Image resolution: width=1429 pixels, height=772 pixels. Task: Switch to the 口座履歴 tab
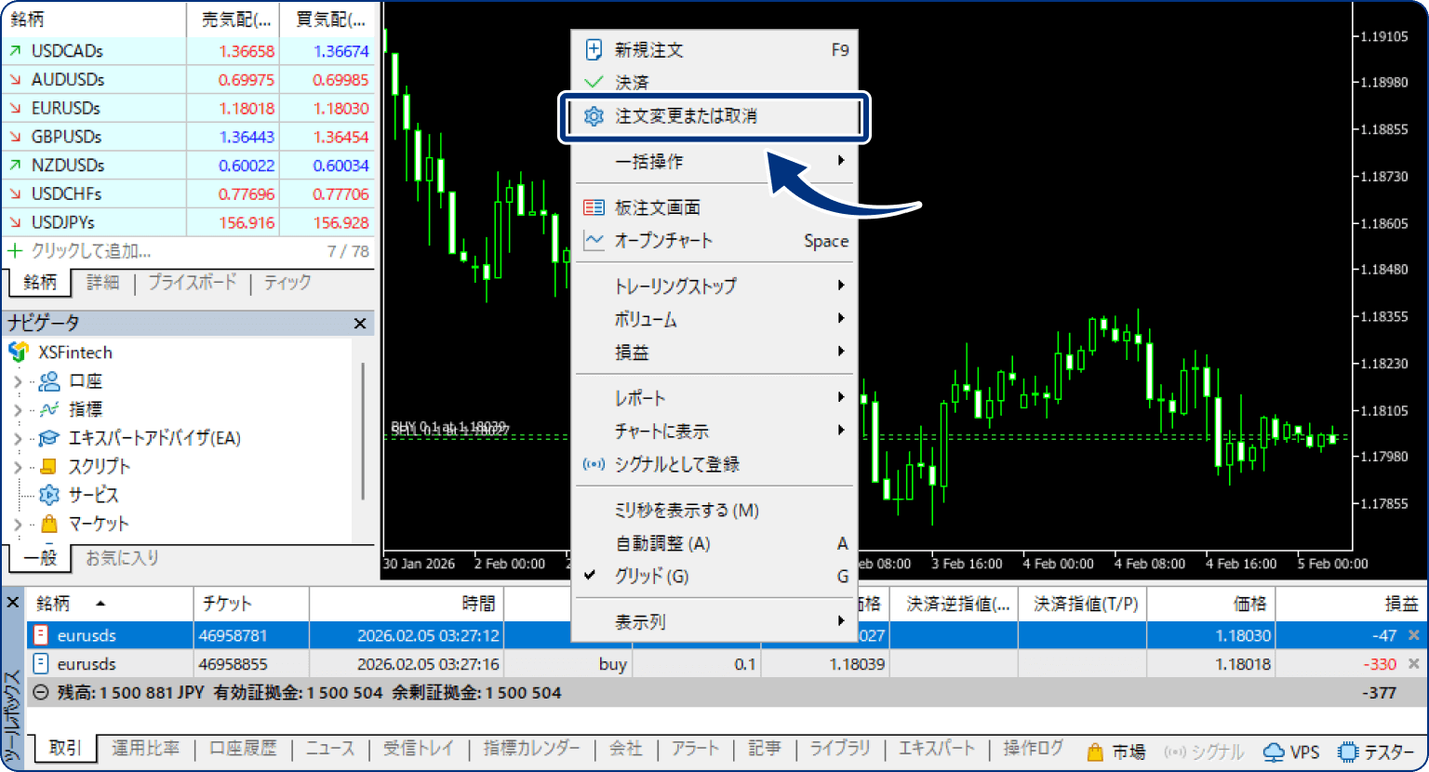click(243, 749)
